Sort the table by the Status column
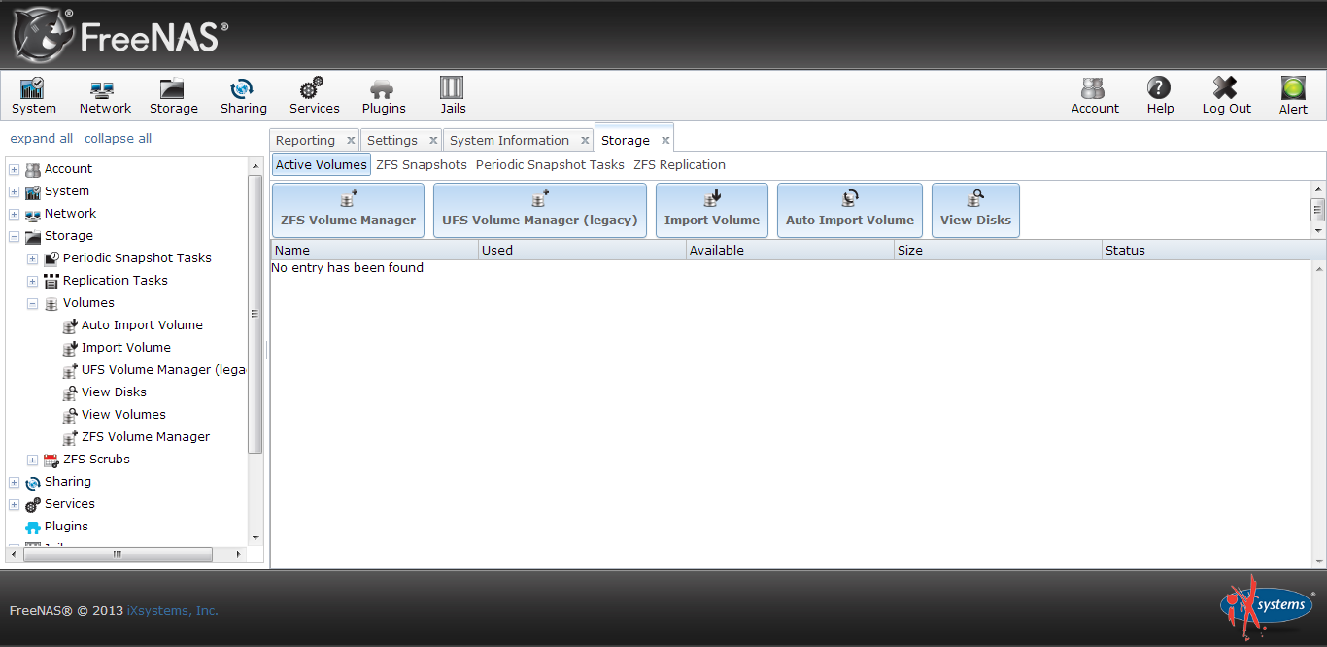 [x=1206, y=250]
